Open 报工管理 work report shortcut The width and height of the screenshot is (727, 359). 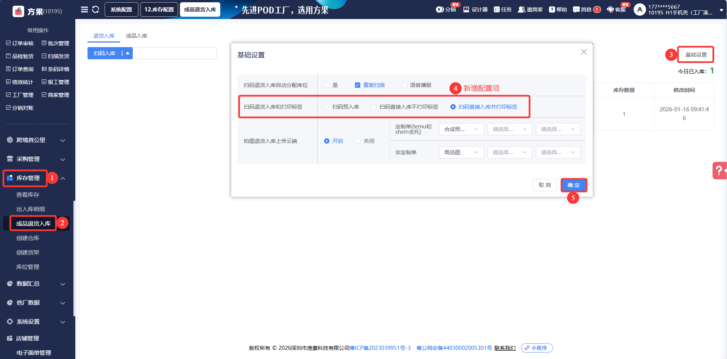[x=56, y=82]
